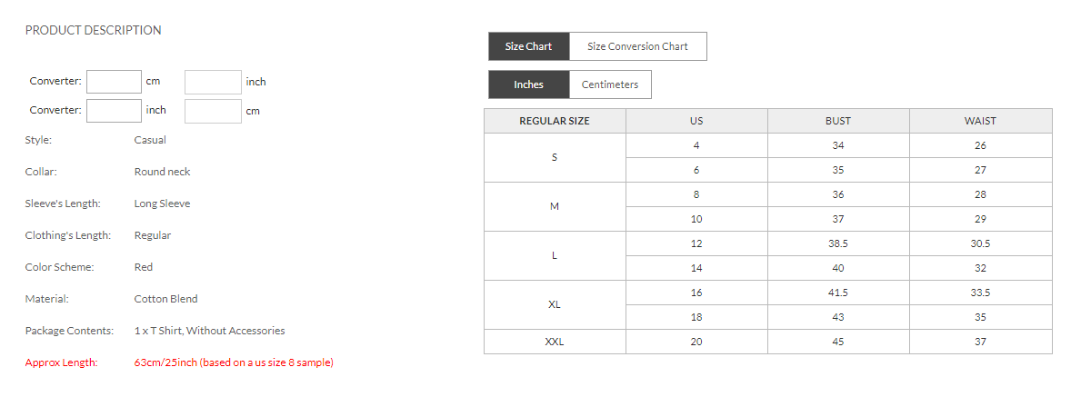Select the L size row label
The height and width of the screenshot is (397, 1071).
tap(555, 255)
